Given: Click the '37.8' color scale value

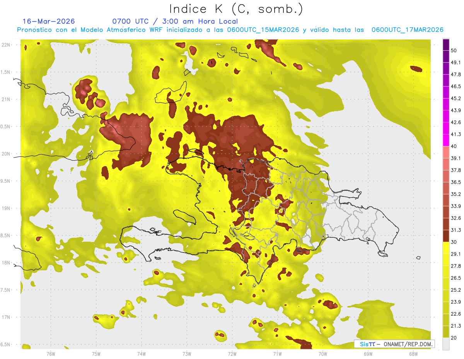Looking at the screenshot, I should click(455, 170).
